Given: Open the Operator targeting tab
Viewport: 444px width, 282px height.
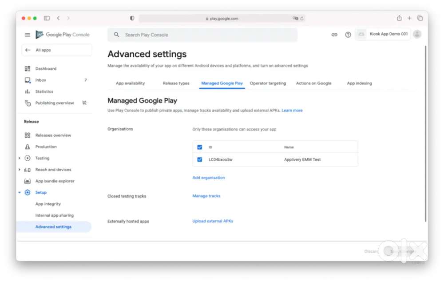Looking at the screenshot, I should click(x=268, y=83).
